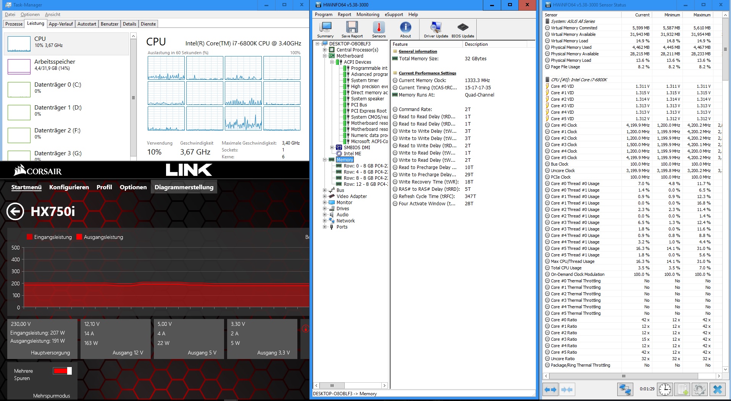This screenshot has height=401, width=731.
Task: Expand the SMBIOS DMI tree node
Action: (332, 148)
